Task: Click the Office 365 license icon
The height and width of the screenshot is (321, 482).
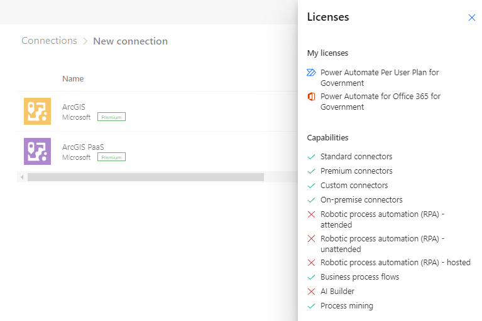Action: [311, 97]
